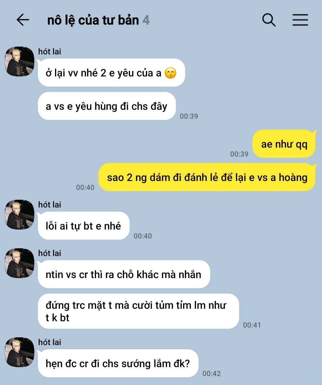Tap the member count 4
Image resolution: width=322 pixels, height=385 pixels.
click(146, 20)
